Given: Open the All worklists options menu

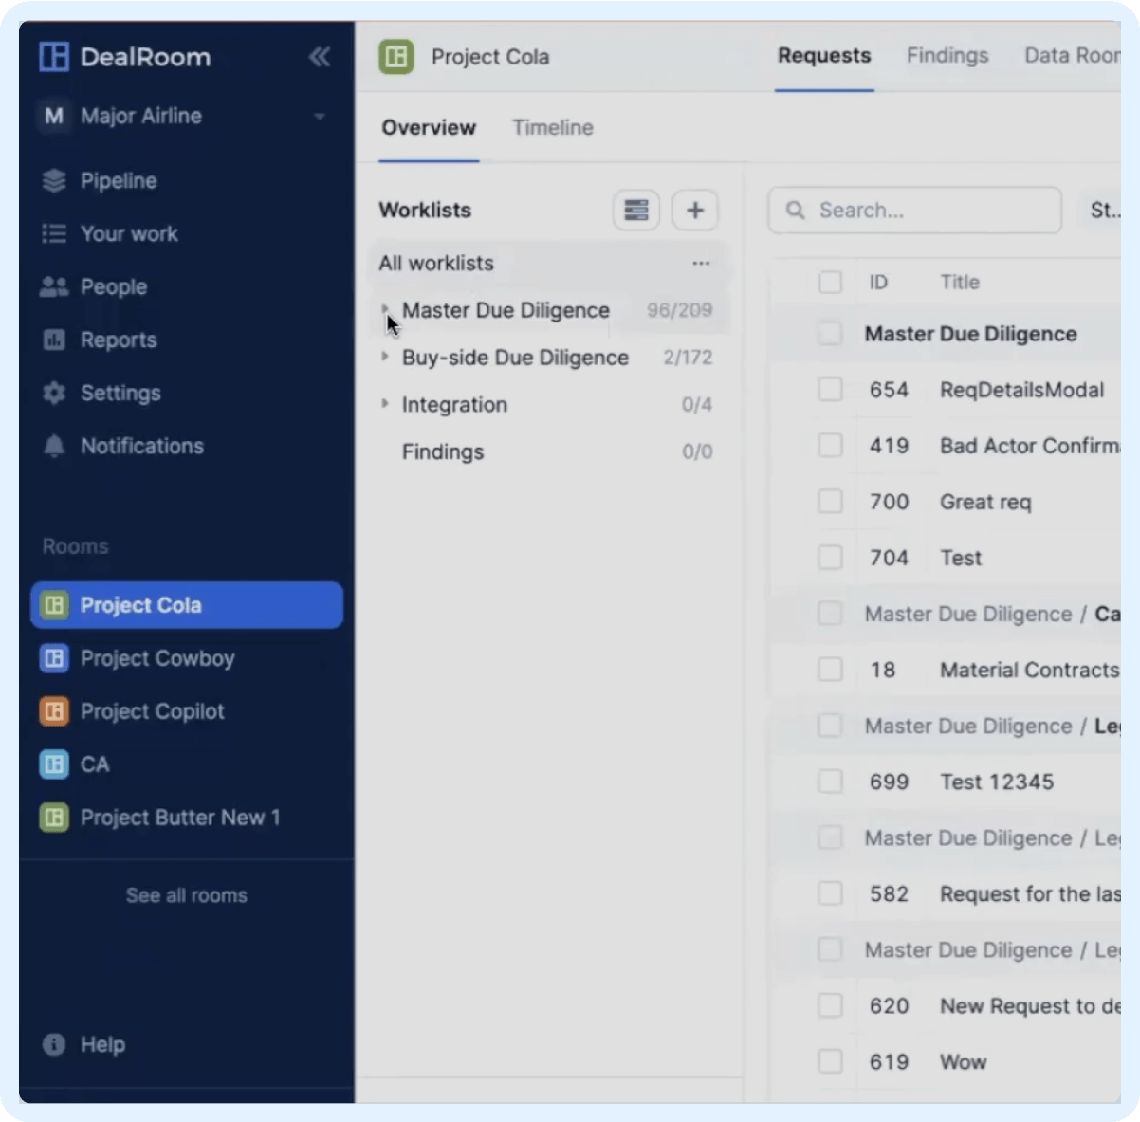Looking at the screenshot, I should click(701, 263).
